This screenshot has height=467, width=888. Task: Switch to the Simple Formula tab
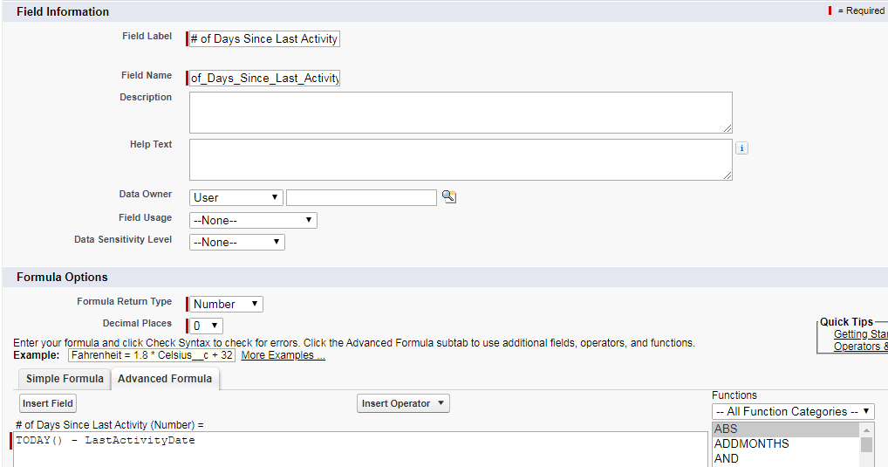[65, 379]
